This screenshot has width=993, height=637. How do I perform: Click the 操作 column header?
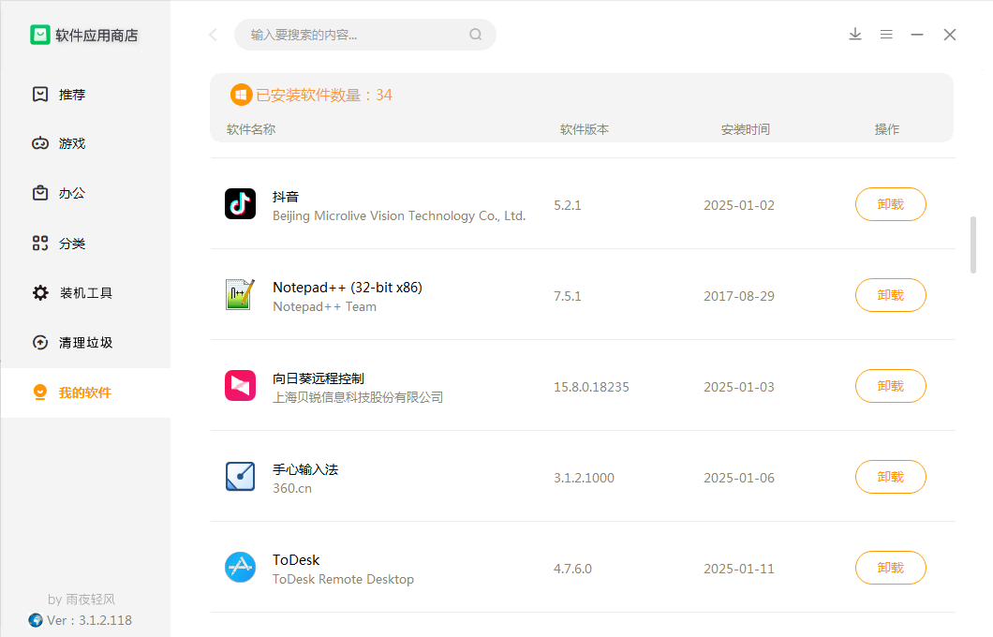click(886, 129)
